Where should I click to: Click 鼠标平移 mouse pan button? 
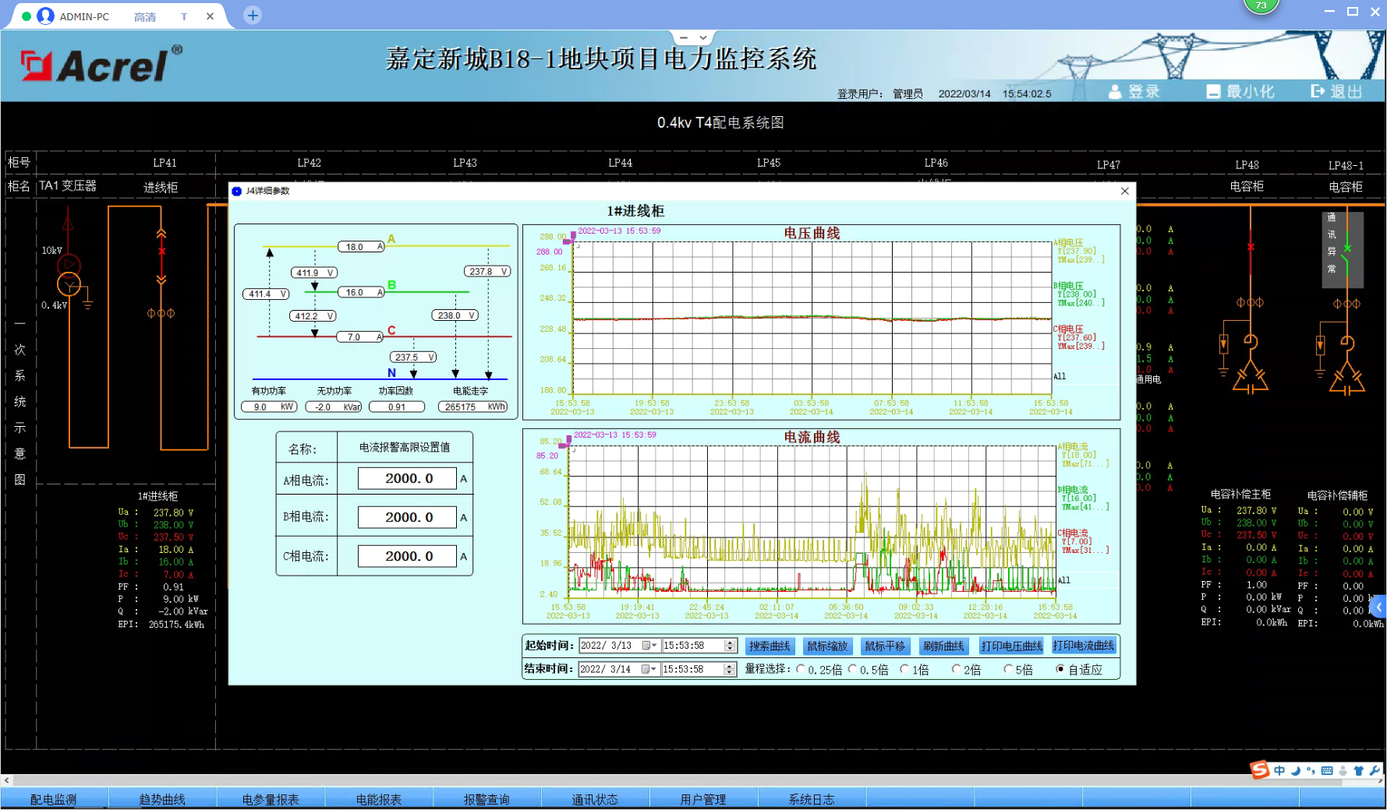point(885,646)
